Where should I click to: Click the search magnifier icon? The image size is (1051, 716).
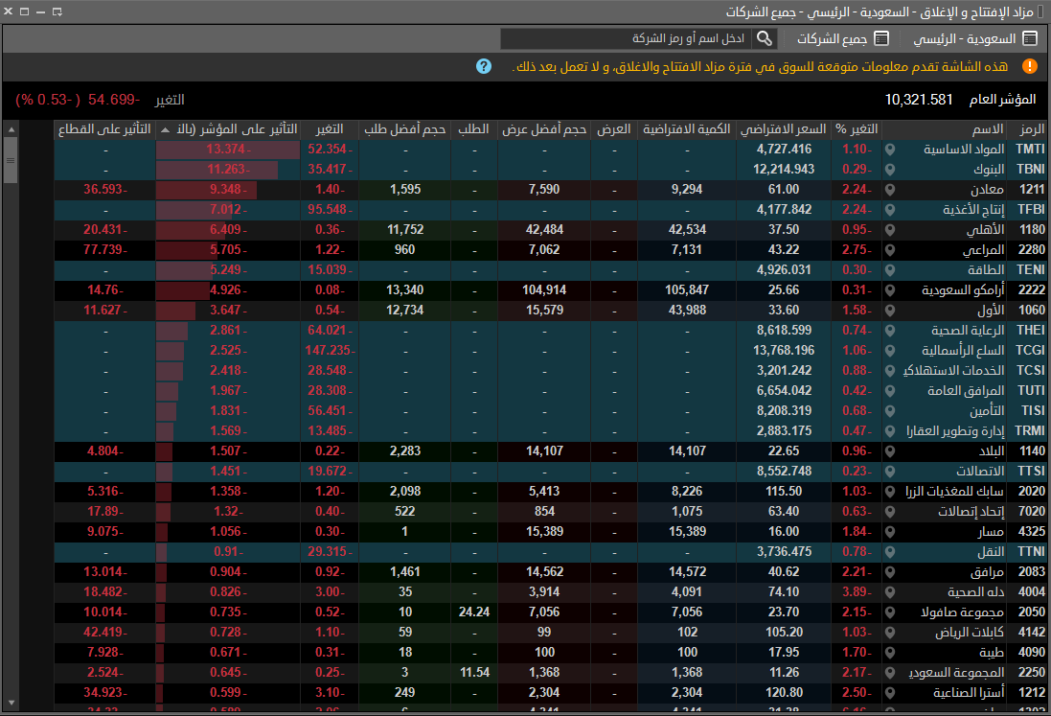click(765, 39)
